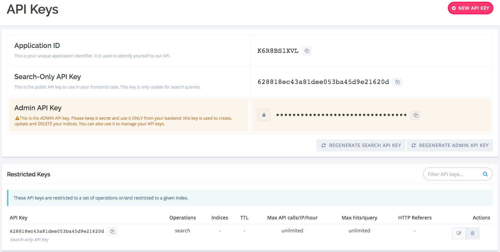Click the Indices column header
500x252 pixels.
tap(220, 218)
